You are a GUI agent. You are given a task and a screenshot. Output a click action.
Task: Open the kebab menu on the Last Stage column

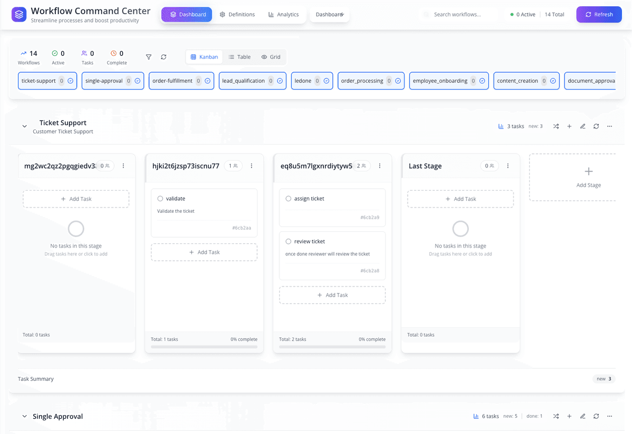(x=508, y=166)
